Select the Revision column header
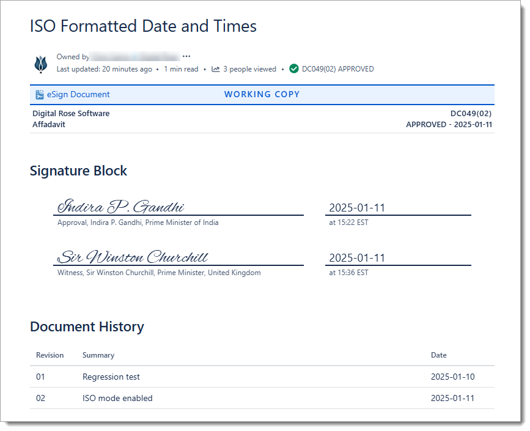Image resolution: width=530 pixels, height=431 pixels. (x=50, y=355)
